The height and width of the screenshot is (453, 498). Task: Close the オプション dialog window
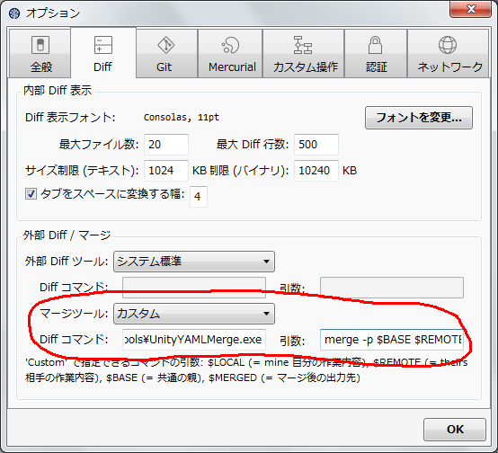click(471, 9)
